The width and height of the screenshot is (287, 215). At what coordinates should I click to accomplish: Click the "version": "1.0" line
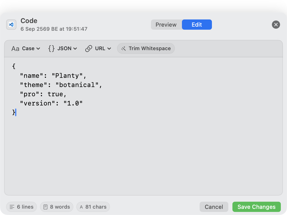point(51,103)
